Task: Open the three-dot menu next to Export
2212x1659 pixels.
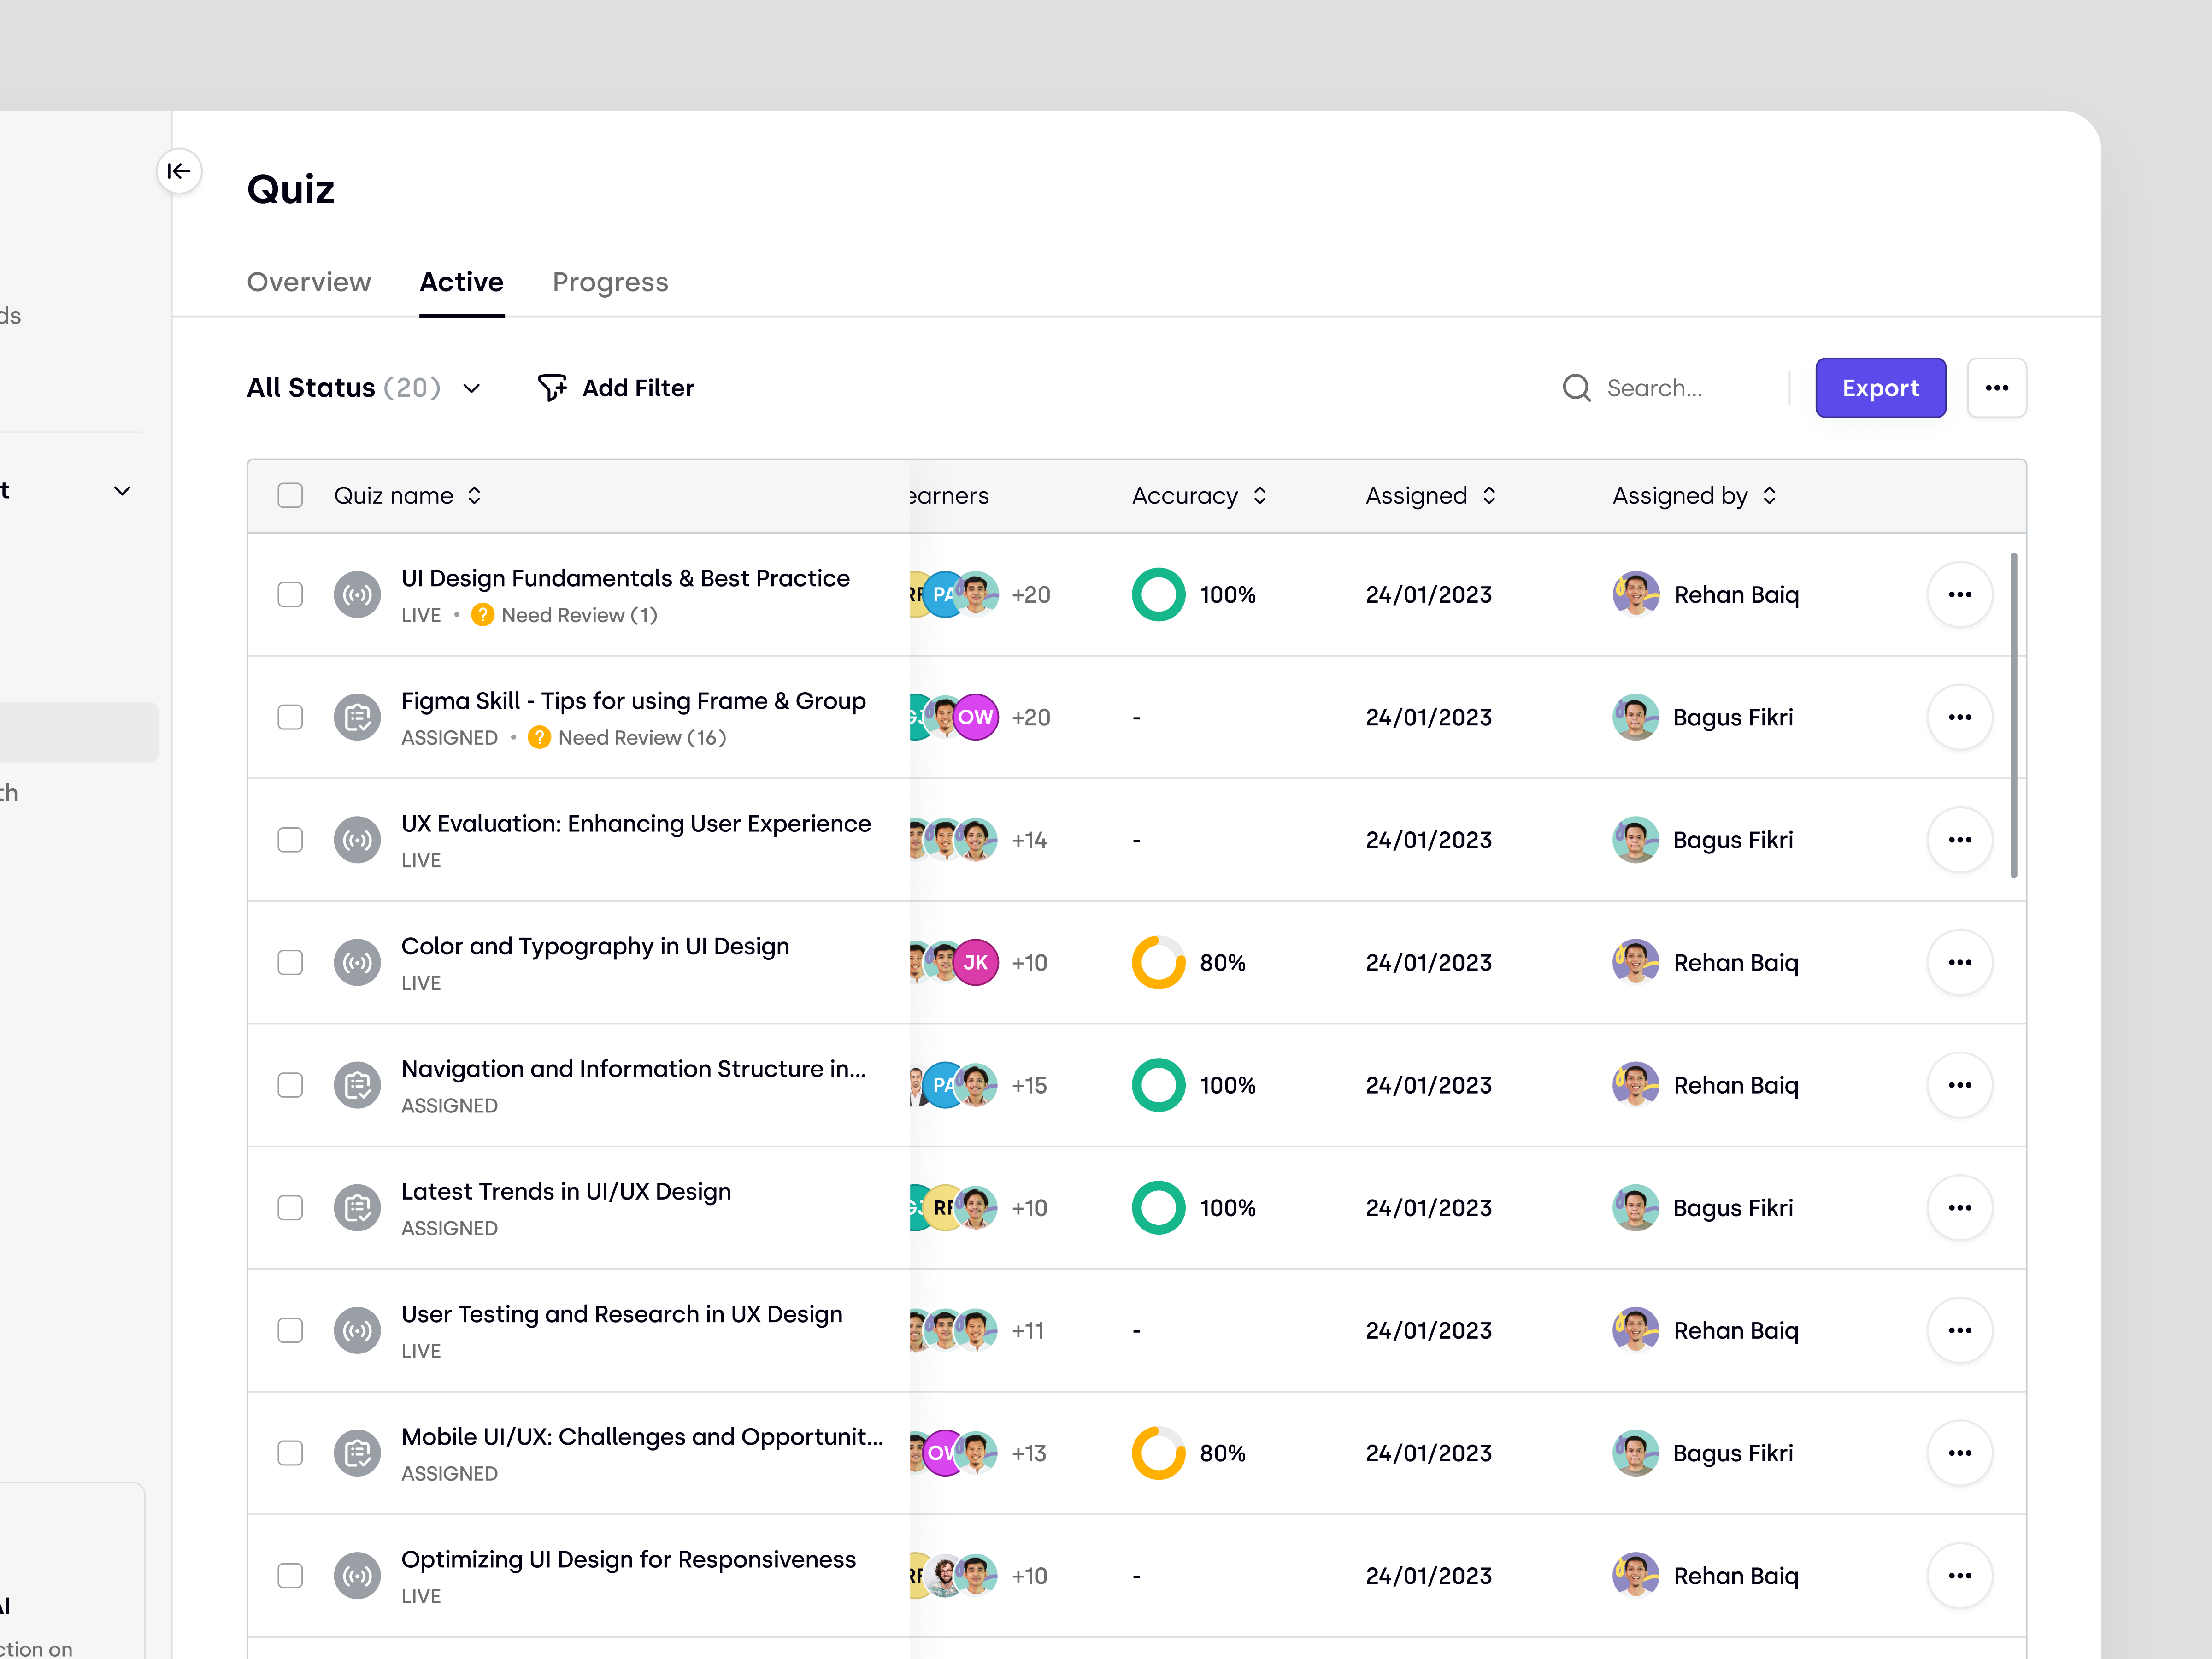Action: tap(1997, 388)
